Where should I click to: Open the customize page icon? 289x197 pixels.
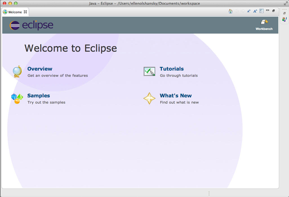click(x=261, y=11)
